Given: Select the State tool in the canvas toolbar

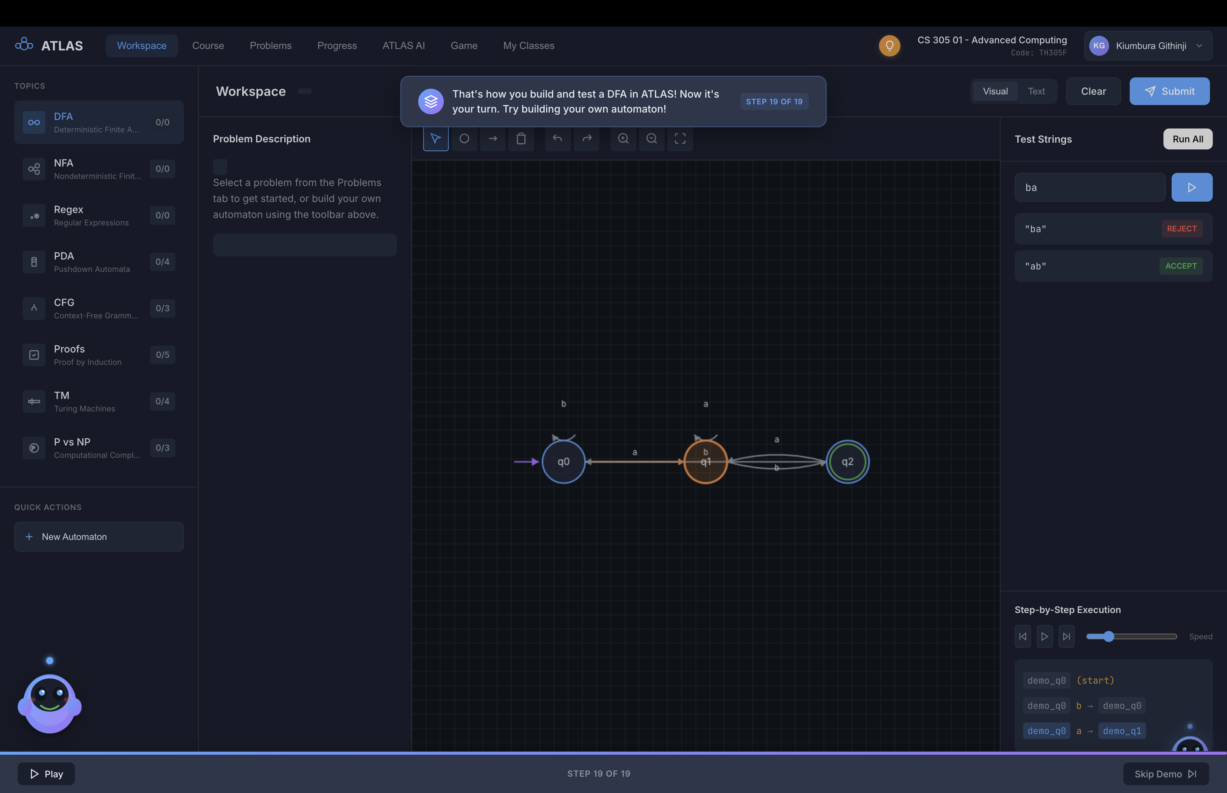Looking at the screenshot, I should 464,139.
